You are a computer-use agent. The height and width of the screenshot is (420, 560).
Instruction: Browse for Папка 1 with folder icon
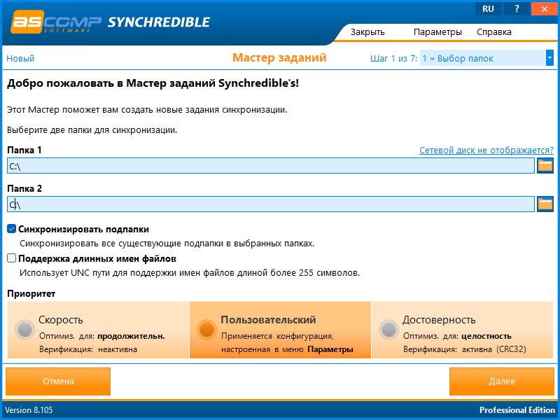point(545,166)
